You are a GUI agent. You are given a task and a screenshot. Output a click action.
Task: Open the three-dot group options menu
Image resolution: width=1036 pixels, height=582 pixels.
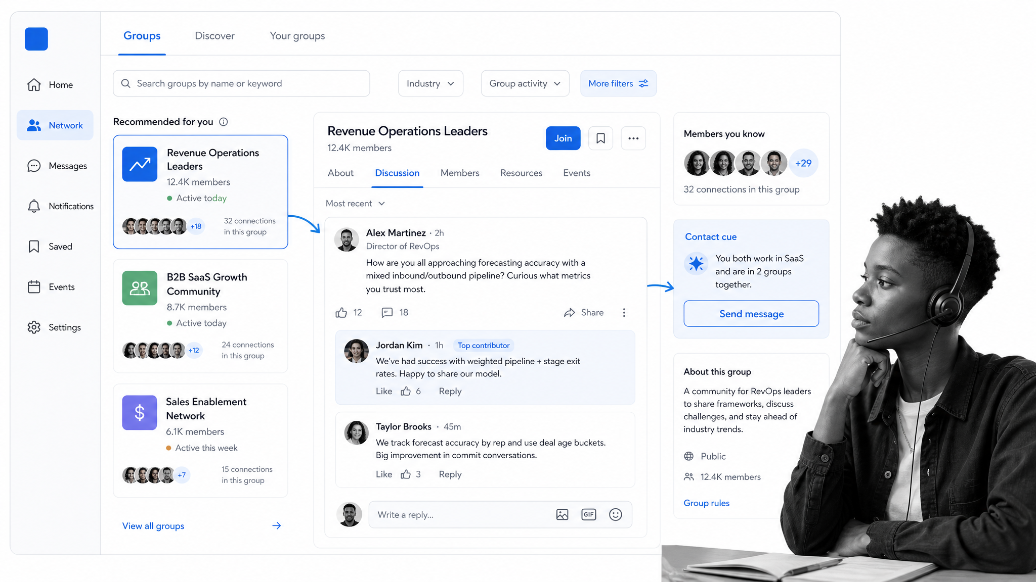(x=633, y=138)
